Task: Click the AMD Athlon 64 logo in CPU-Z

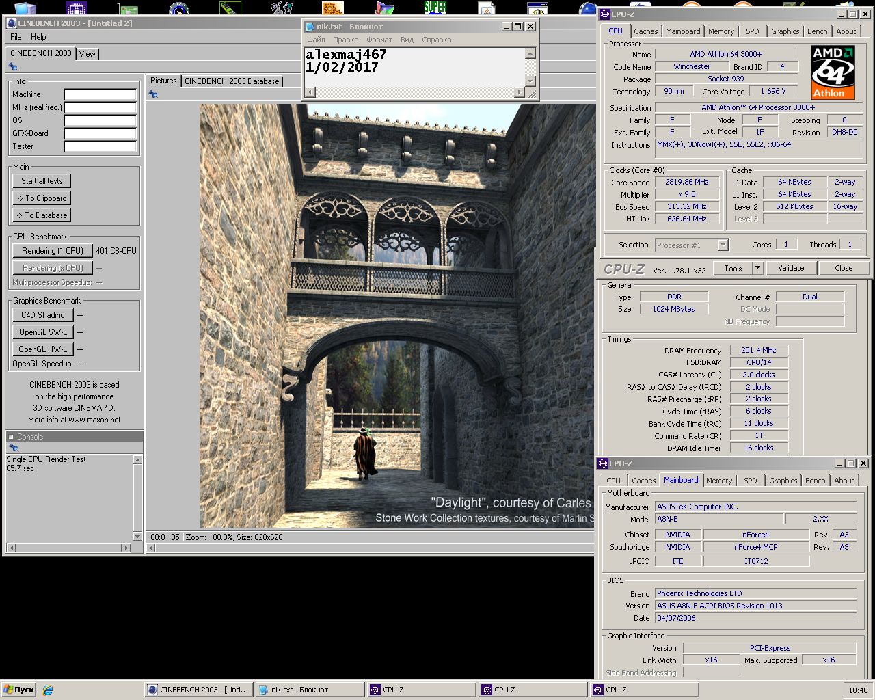Action: coord(833,72)
